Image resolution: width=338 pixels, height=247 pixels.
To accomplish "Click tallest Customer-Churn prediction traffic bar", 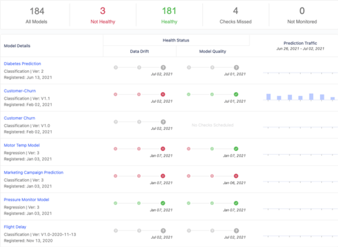I will (x=311, y=96).
